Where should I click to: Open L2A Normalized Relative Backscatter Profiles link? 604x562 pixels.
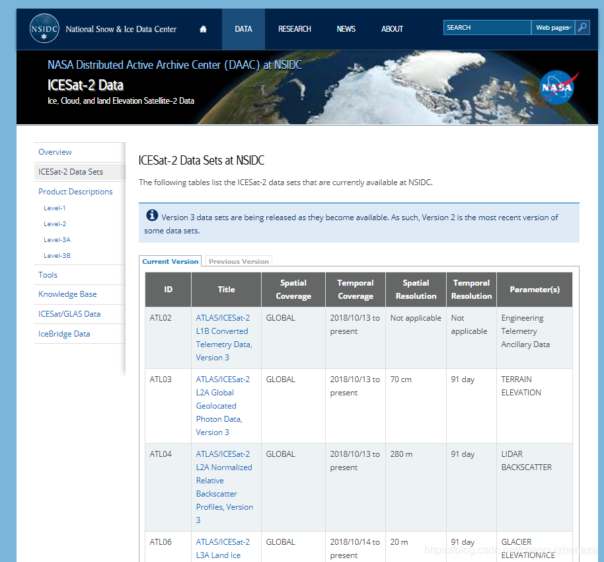click(225, 487)
